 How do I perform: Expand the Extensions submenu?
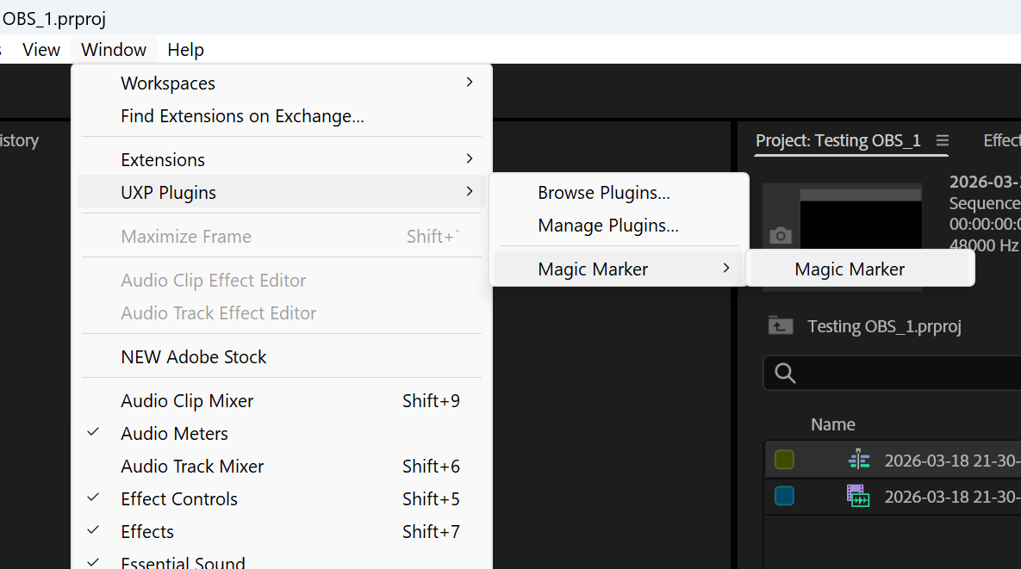pos(470,159)
